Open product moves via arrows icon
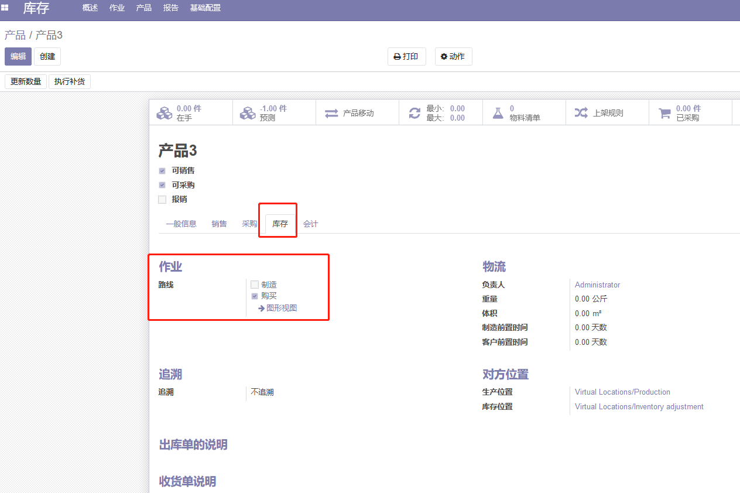 [331, 113]
